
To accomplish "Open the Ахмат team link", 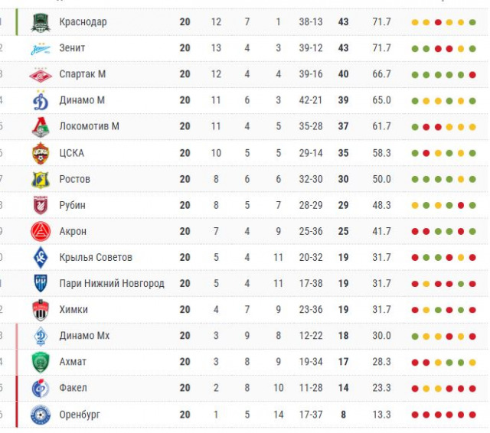I will [x=73, y=362].
